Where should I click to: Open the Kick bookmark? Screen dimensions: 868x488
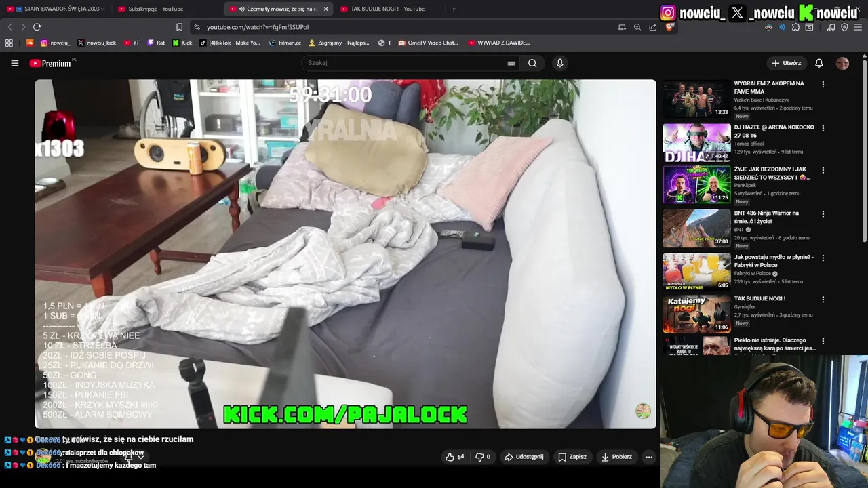click(182, 43)
